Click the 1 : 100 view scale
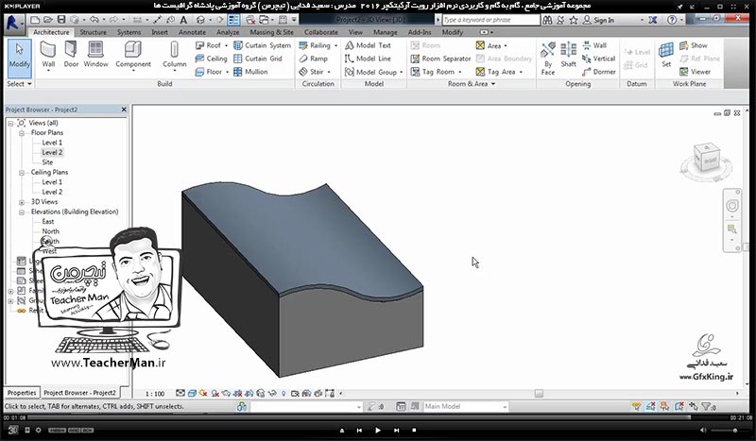This screenshot has height=441, width=756. 155,394
